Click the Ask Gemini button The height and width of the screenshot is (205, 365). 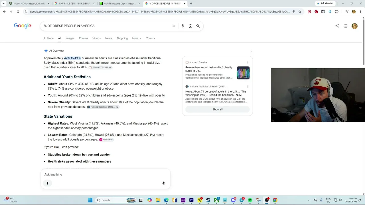[x=325, y=3]
